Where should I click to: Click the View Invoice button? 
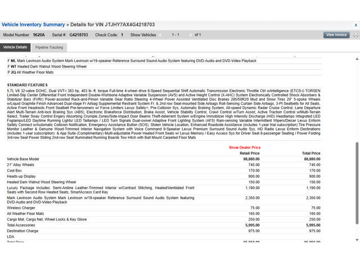(x=336, y=35)
